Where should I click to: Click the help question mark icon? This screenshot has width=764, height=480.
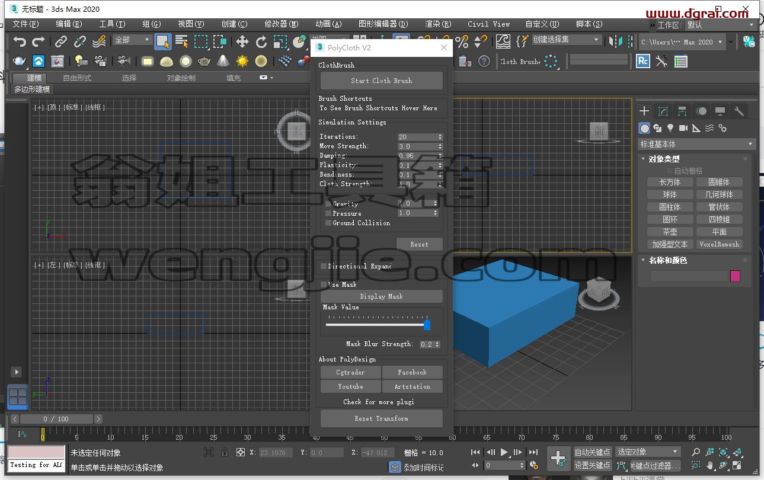(x=484, y=61)
